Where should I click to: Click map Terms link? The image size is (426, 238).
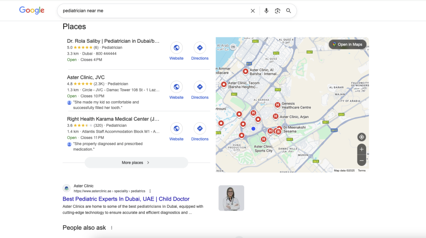pos(362,170)
